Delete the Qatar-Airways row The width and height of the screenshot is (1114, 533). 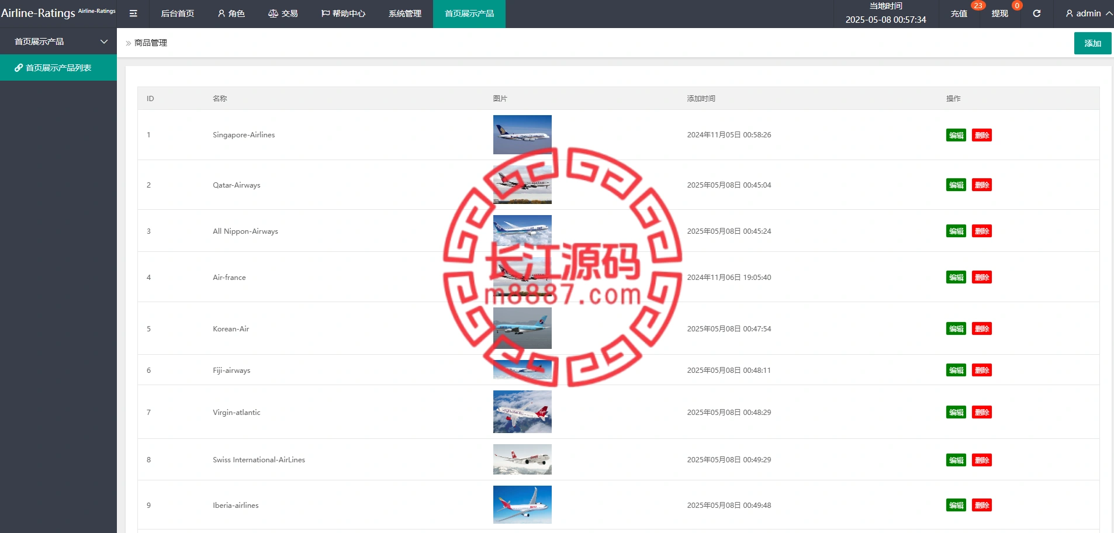[x=982, y=185]
